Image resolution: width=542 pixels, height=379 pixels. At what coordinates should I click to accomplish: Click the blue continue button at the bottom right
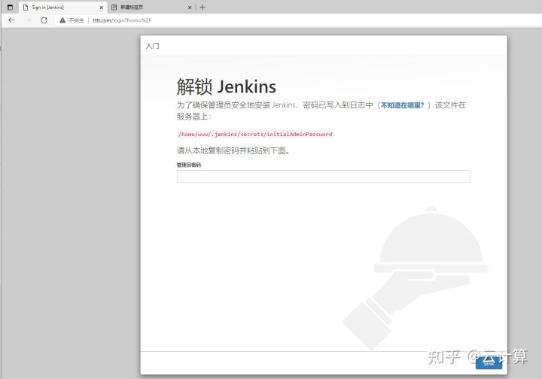(489, 363)
